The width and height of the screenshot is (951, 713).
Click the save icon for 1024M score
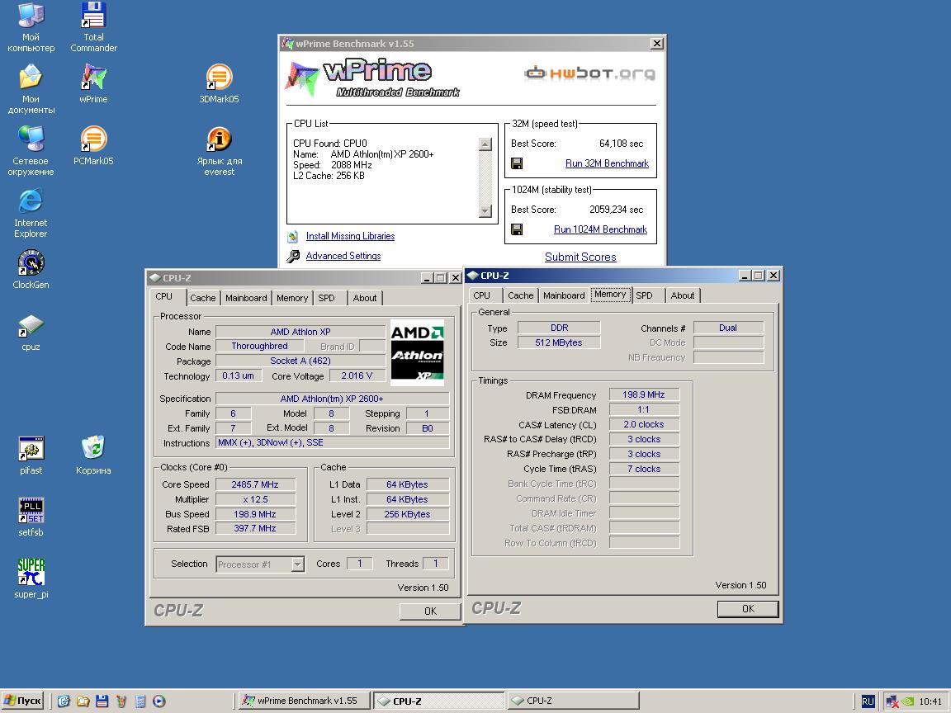517,229
